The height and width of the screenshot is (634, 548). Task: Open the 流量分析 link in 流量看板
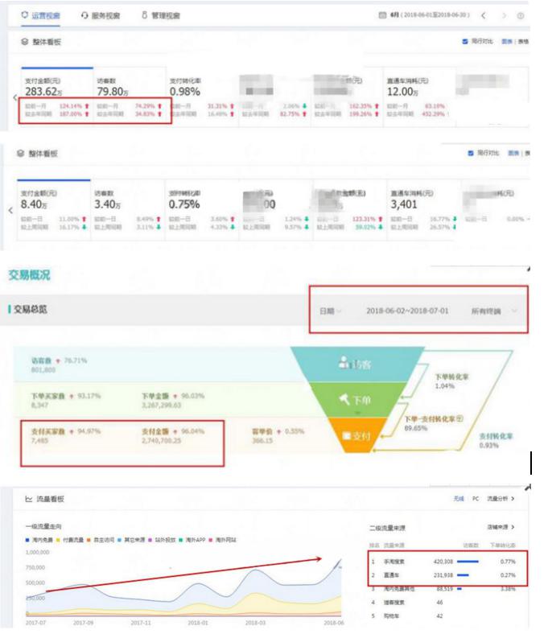(501, 499)
